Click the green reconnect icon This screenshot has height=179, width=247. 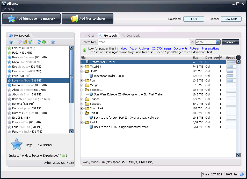coord(44,42)
